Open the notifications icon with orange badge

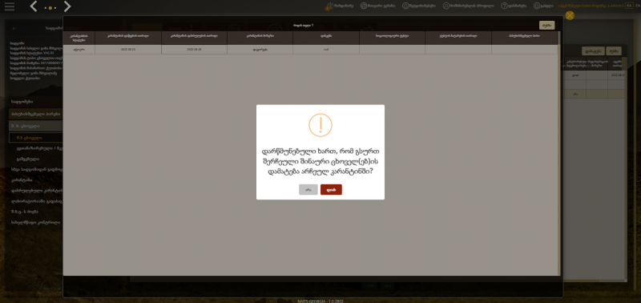coord(329,6)
